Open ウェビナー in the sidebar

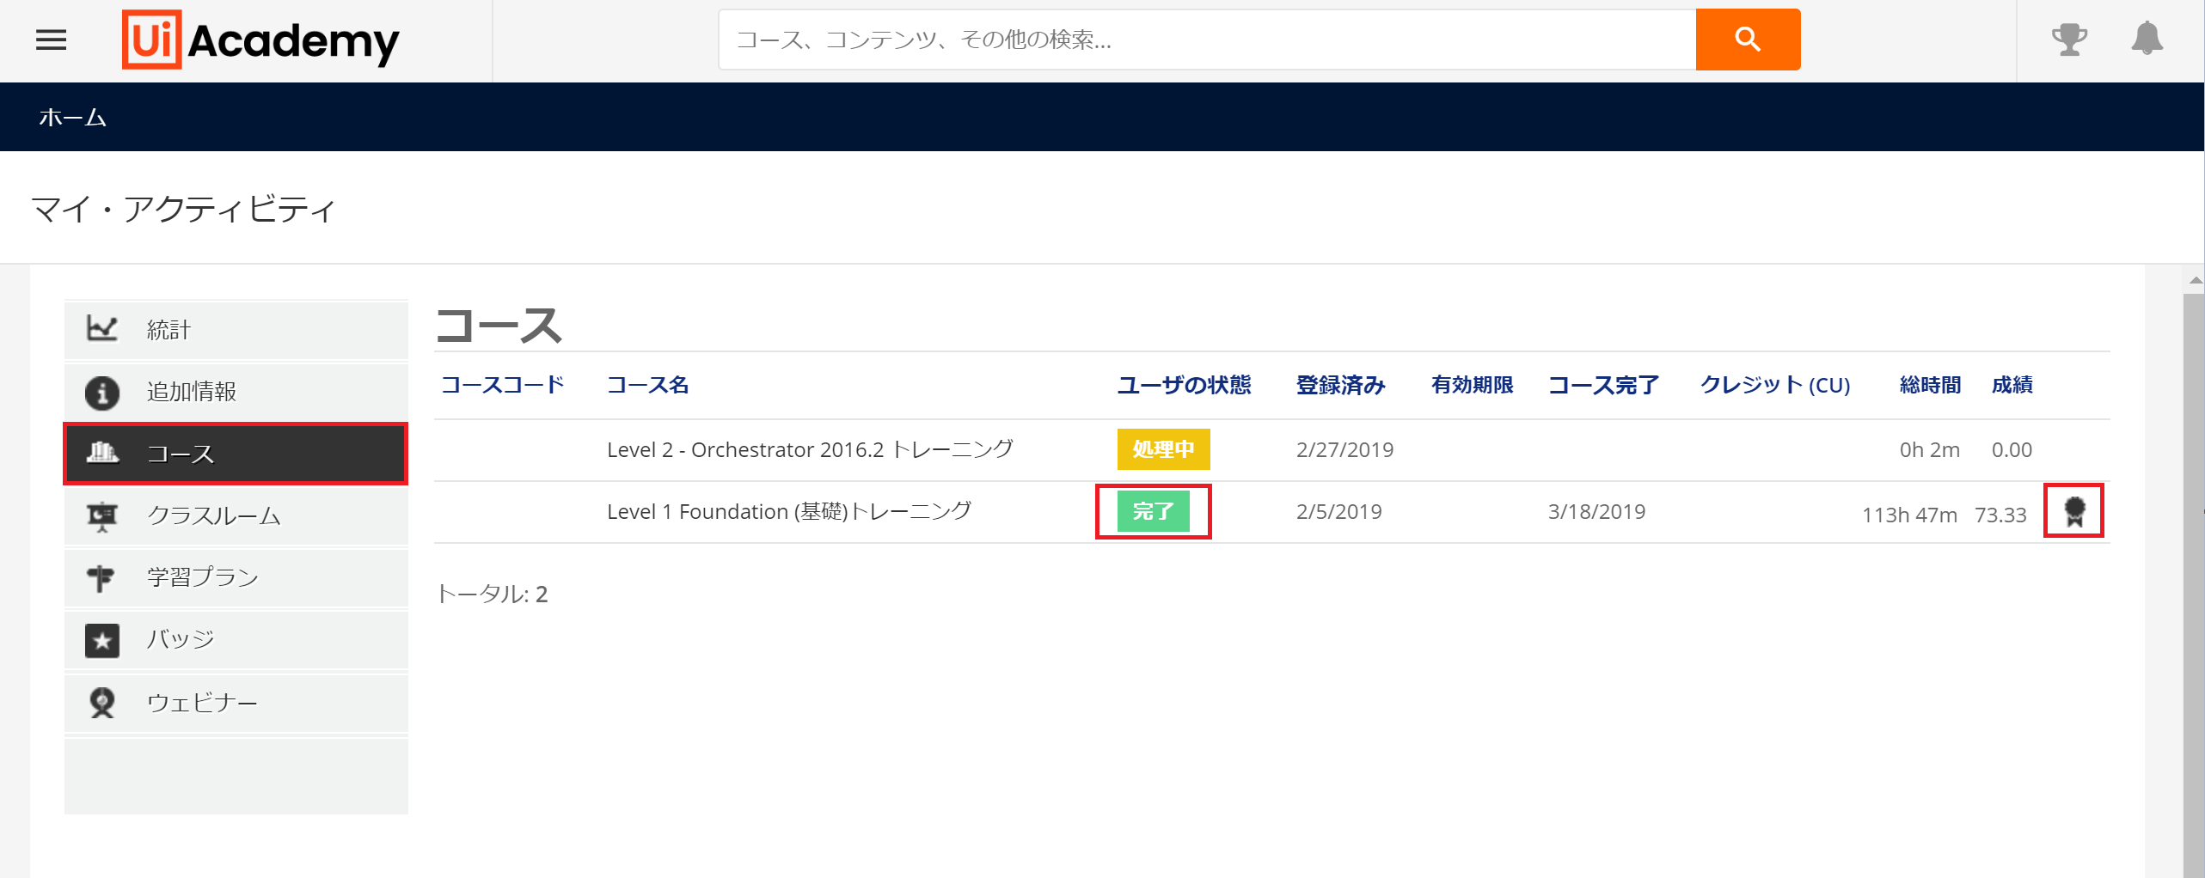(236, 703)
